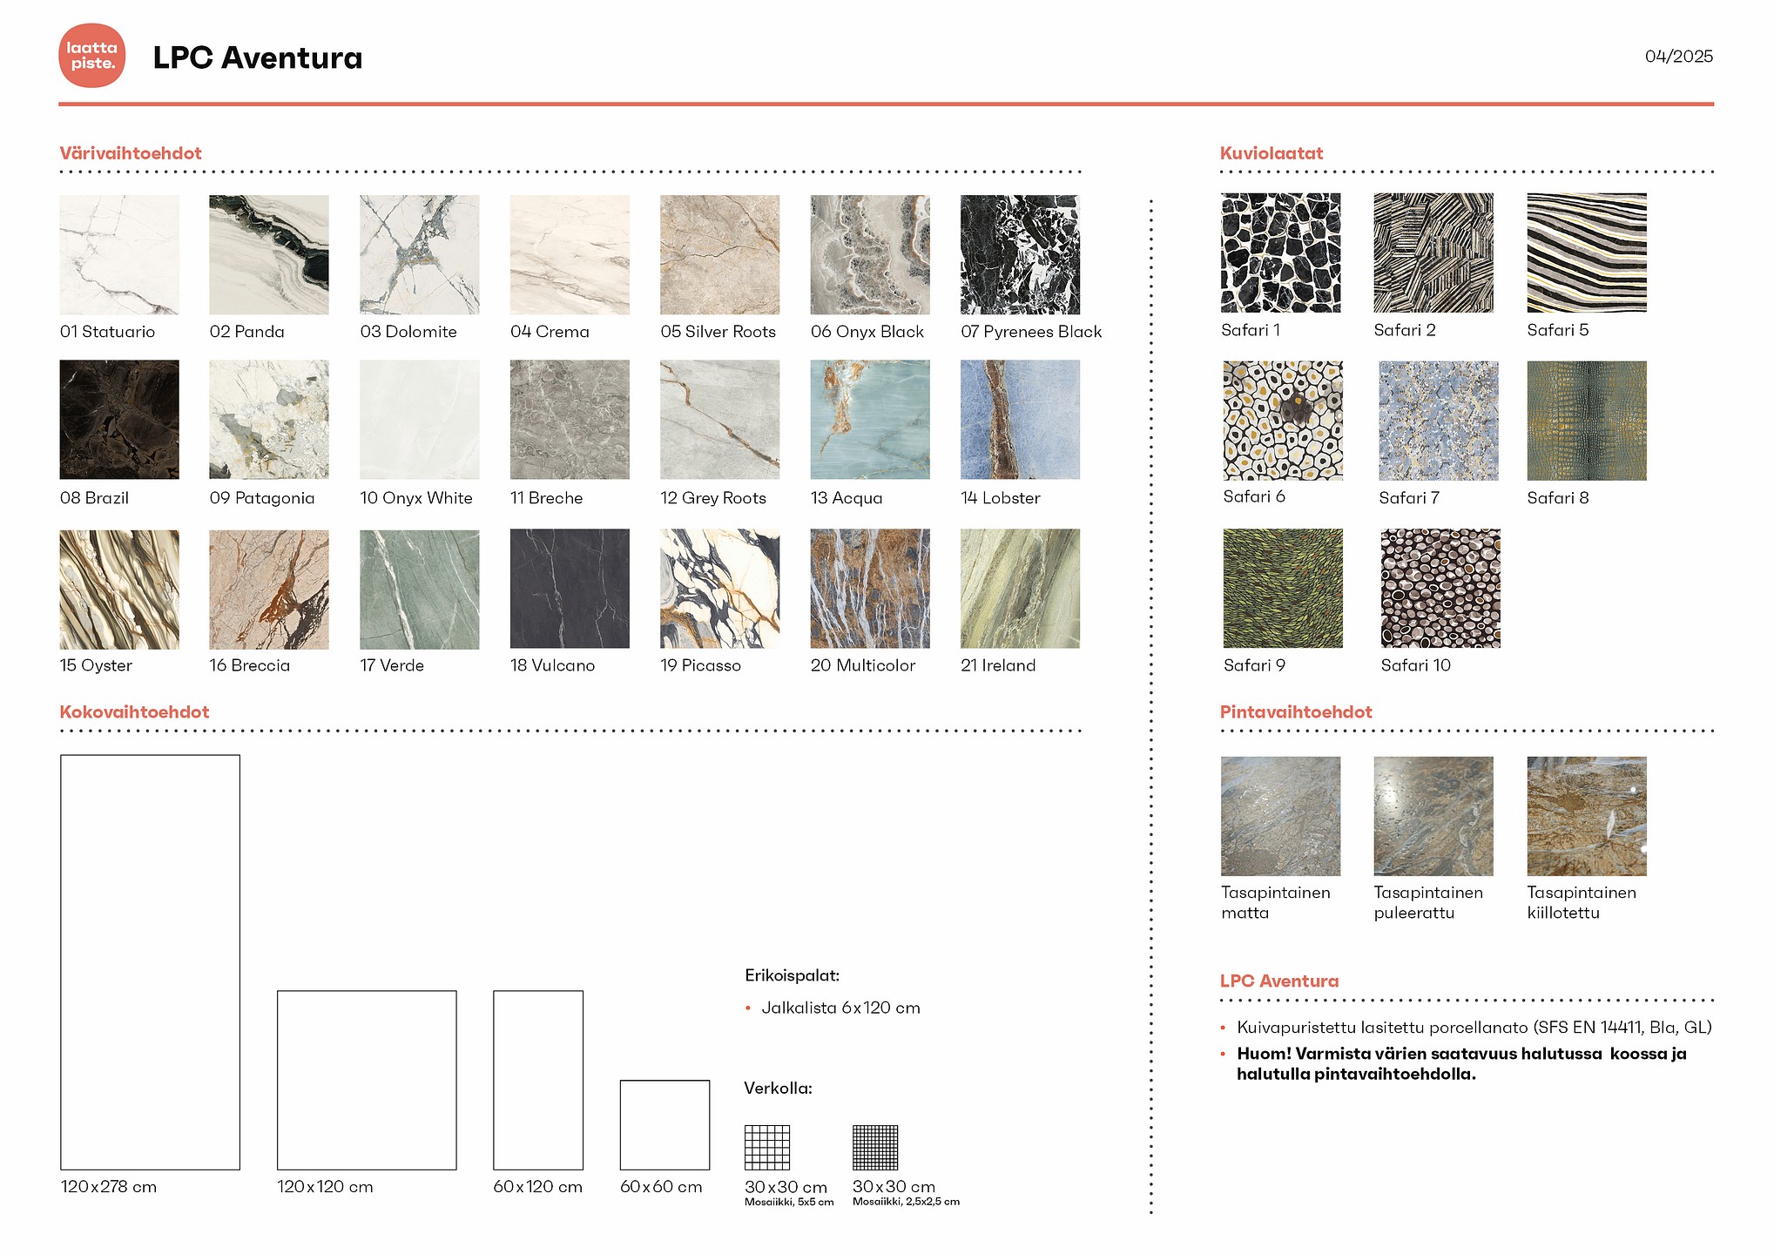The image size is (1774, 1254).
Task: Select the Safari 1 pattern tile
Action: pos(1281,253)
